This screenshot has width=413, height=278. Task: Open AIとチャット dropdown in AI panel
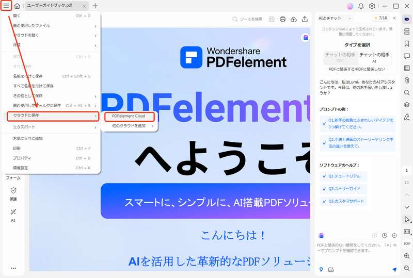pos(335,18)
